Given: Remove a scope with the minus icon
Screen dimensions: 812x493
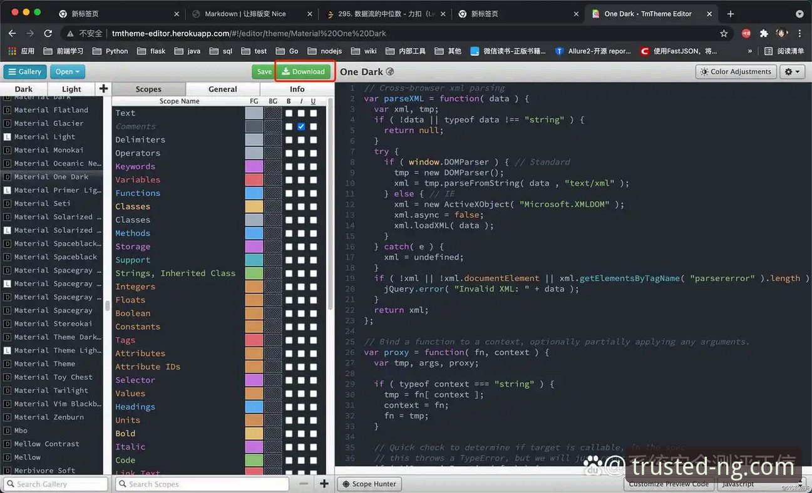Looking at the screenshot, I should [304, 484].
